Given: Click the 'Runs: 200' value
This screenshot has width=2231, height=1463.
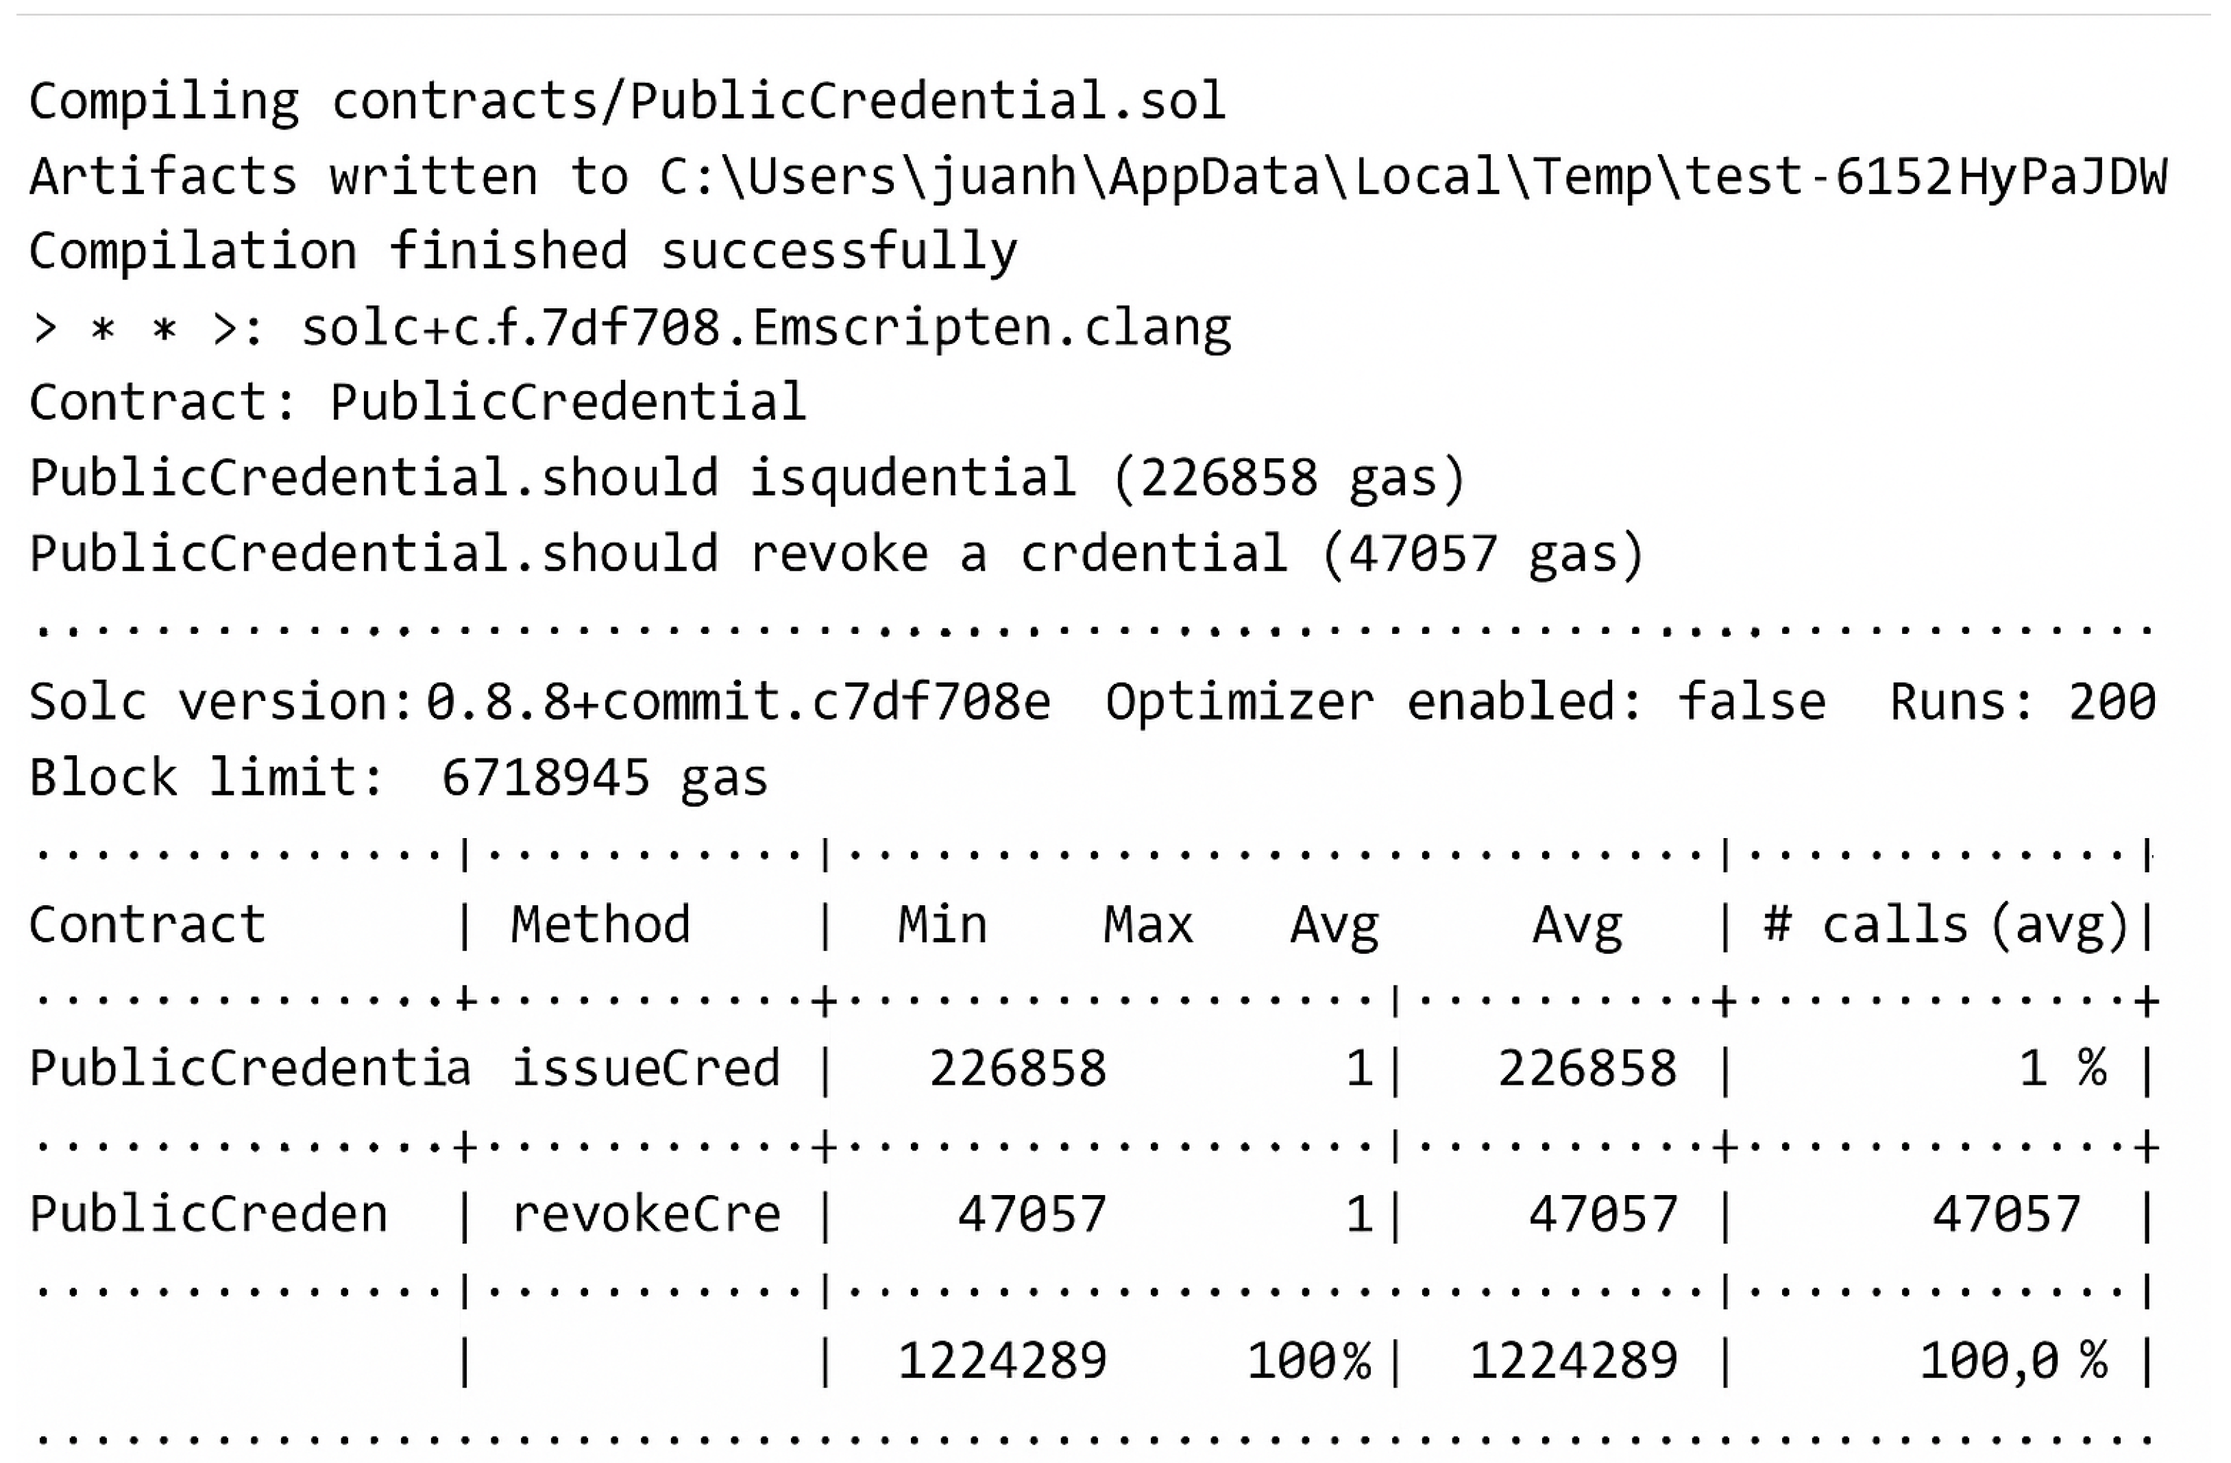Looking at the screenshot, I should 2023,703.
